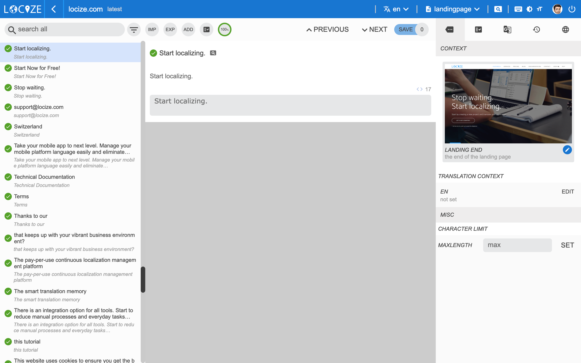Click the maxlength max input field
Viewport: 581px width, 363px height.
(x=517, y=245)
